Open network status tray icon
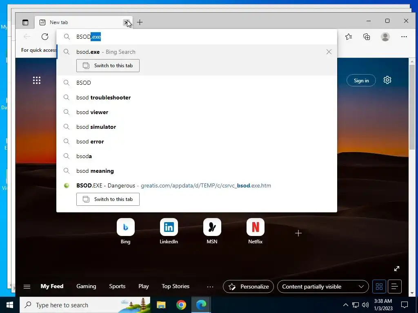Viewport: 418px width, 313px height. click(356, 305)
